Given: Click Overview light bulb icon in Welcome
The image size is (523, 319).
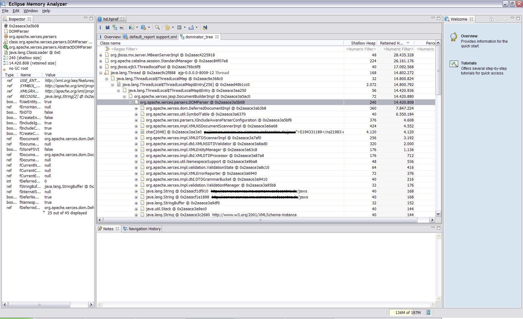Looking at the screenshot, I should point(454,37).
